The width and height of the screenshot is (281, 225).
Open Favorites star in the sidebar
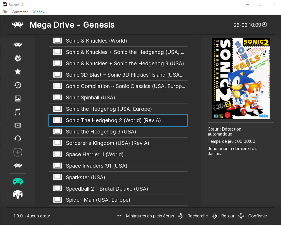coord(18,72)
